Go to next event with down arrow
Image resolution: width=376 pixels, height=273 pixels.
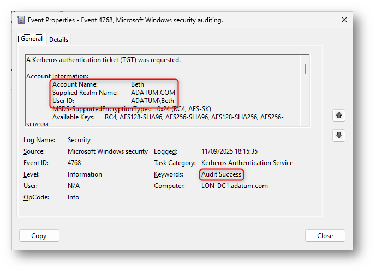pyautogui.click(x=339, y=135)
